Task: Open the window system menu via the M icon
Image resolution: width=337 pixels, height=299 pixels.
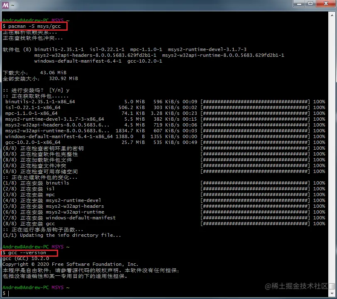Action: pyautogui.click(x=5, y=5)
